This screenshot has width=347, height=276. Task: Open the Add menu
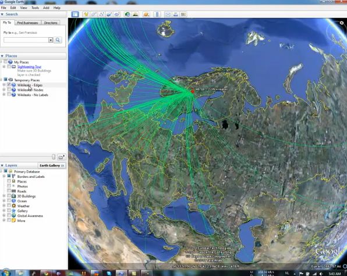pos(46,8)
